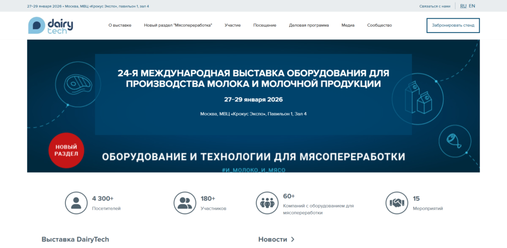507x248 pixels.
Task: Click the top bar date and venue text
Action: coord(88,6)
